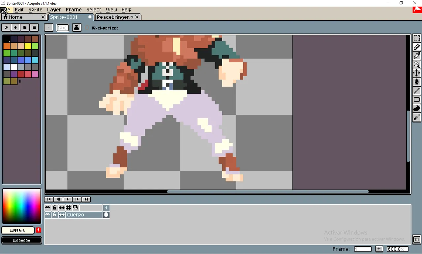
Task: Pick the cyan palette swatch
Action: pos(35,60)
